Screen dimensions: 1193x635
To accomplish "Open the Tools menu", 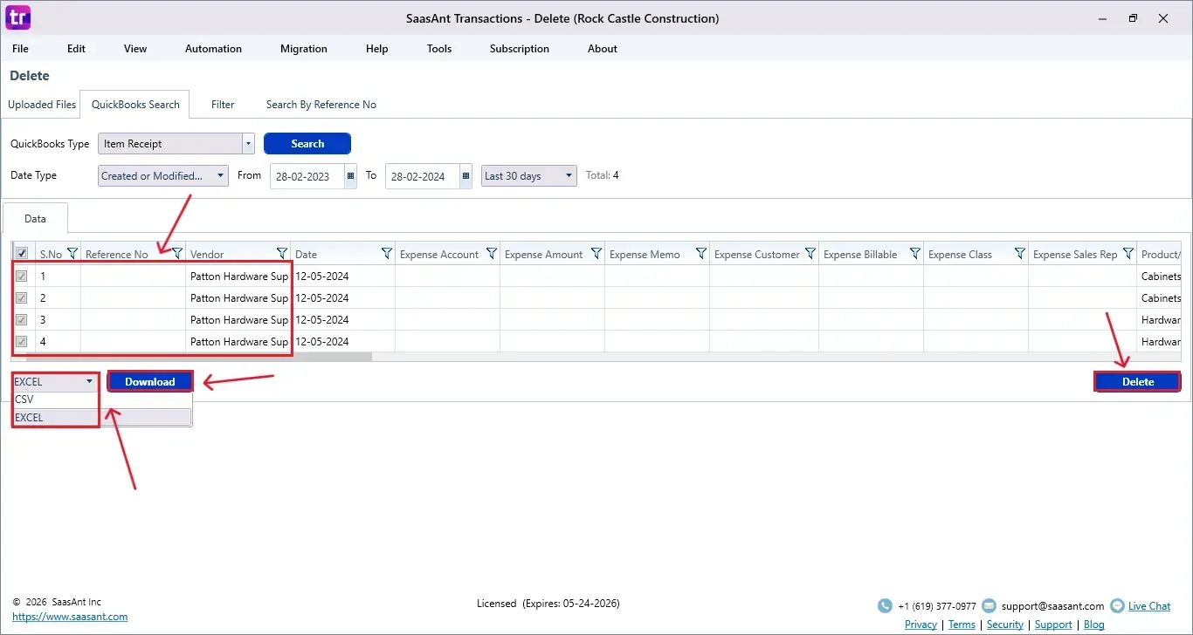I will 439,49.
